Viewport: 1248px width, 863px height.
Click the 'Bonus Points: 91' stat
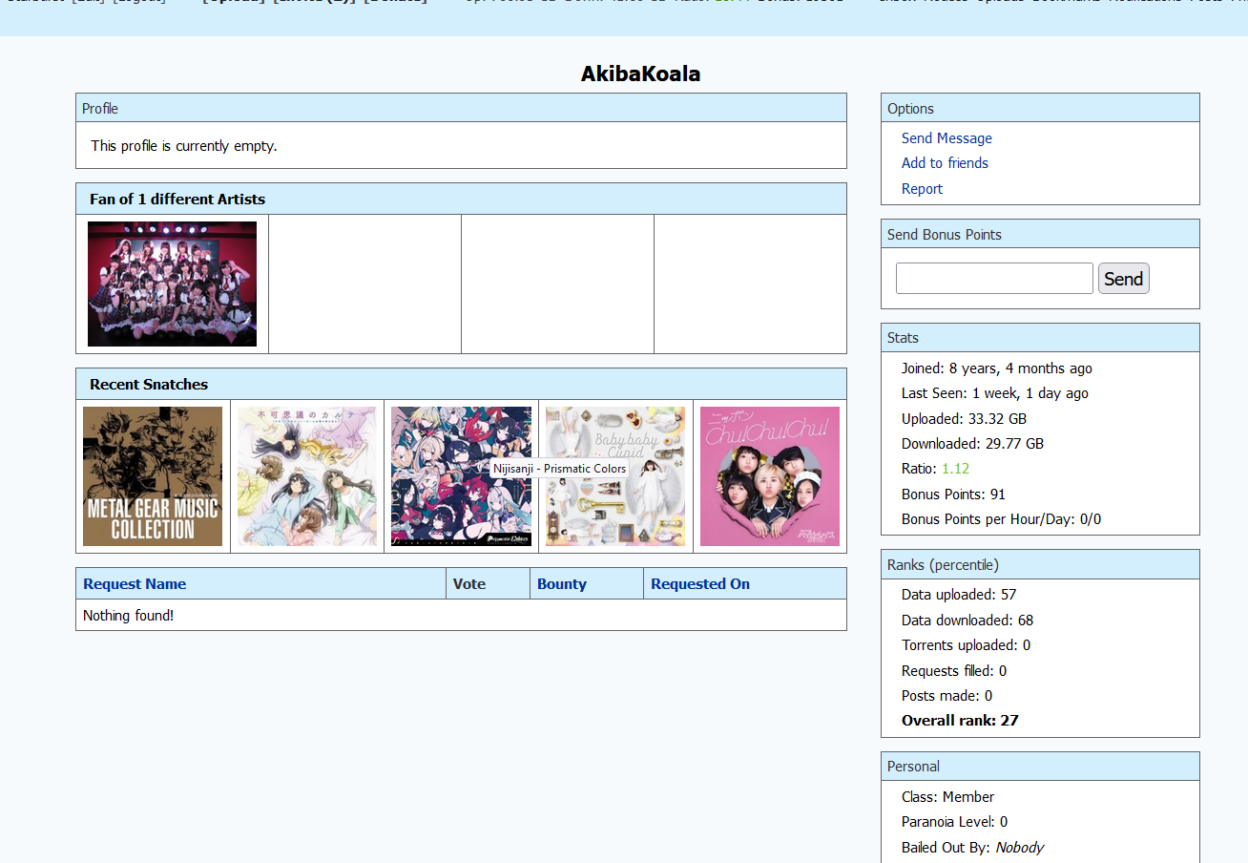pos(953,495)
